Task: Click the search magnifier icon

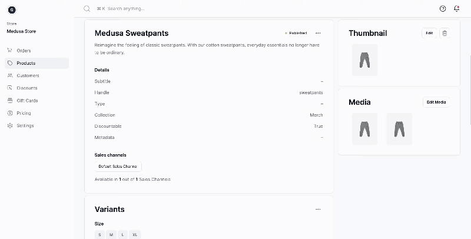Action: tap(87, 9)
